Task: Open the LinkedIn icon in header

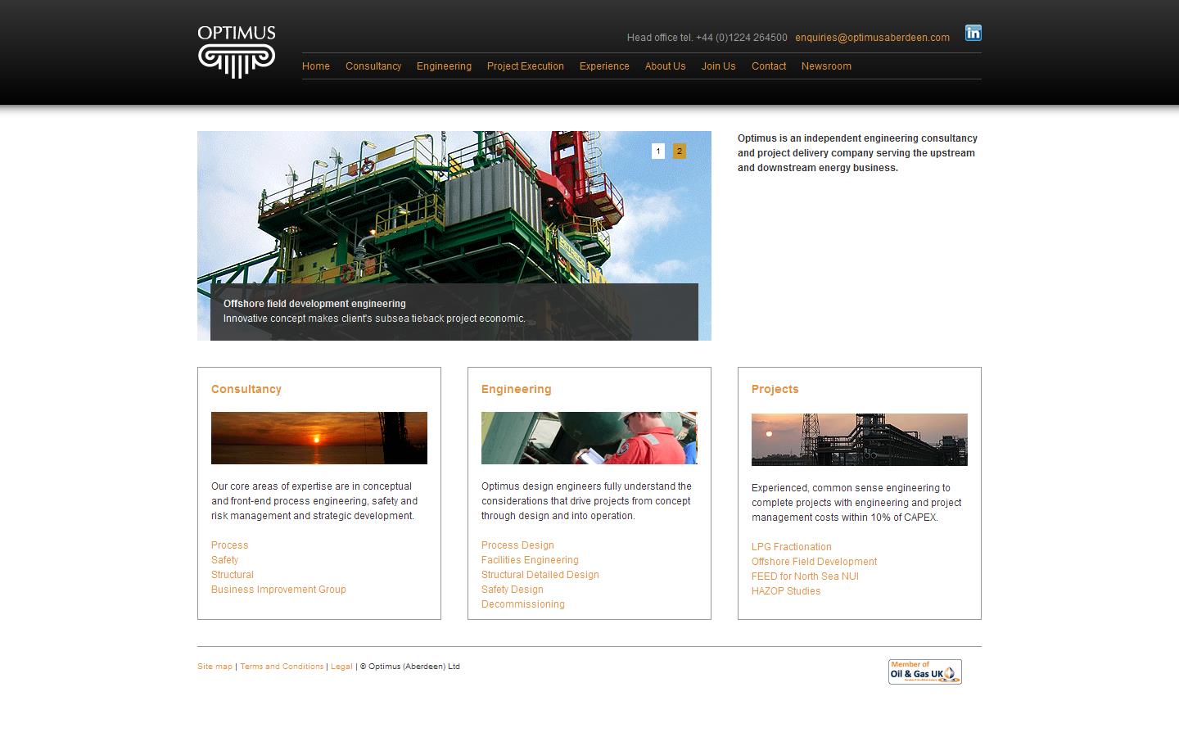Action: 973,33
